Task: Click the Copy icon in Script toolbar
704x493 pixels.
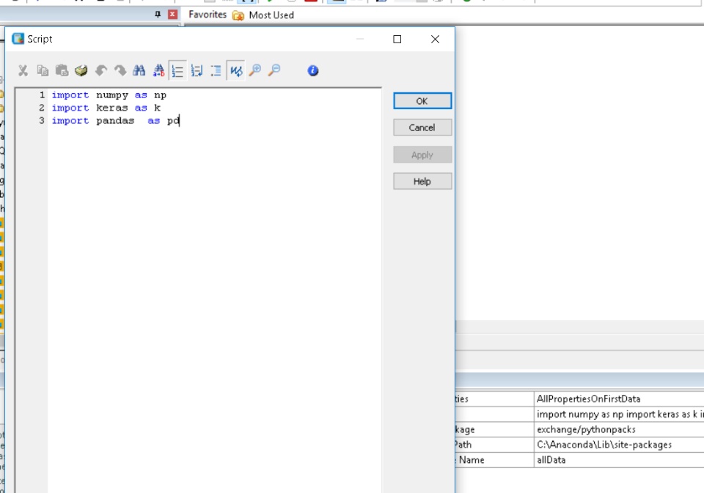Action: coord(43,70)
